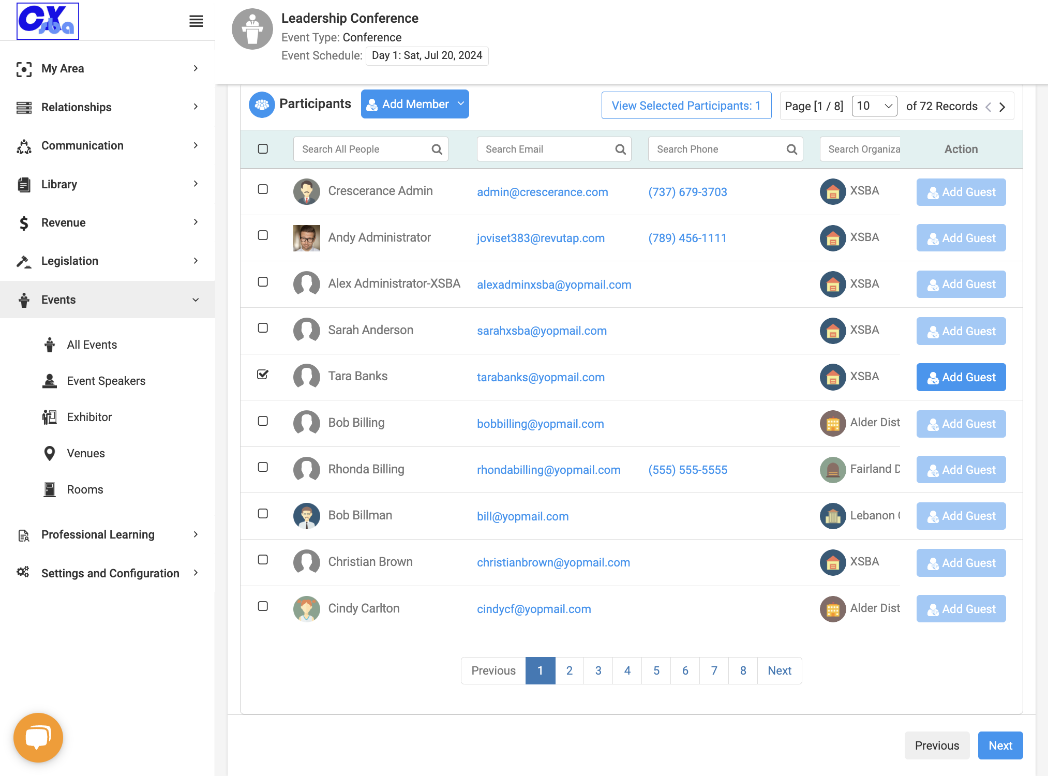Screen dimensions: 1048x776
Task: Click Cindy Carlton's avatar
Action: 307,608
